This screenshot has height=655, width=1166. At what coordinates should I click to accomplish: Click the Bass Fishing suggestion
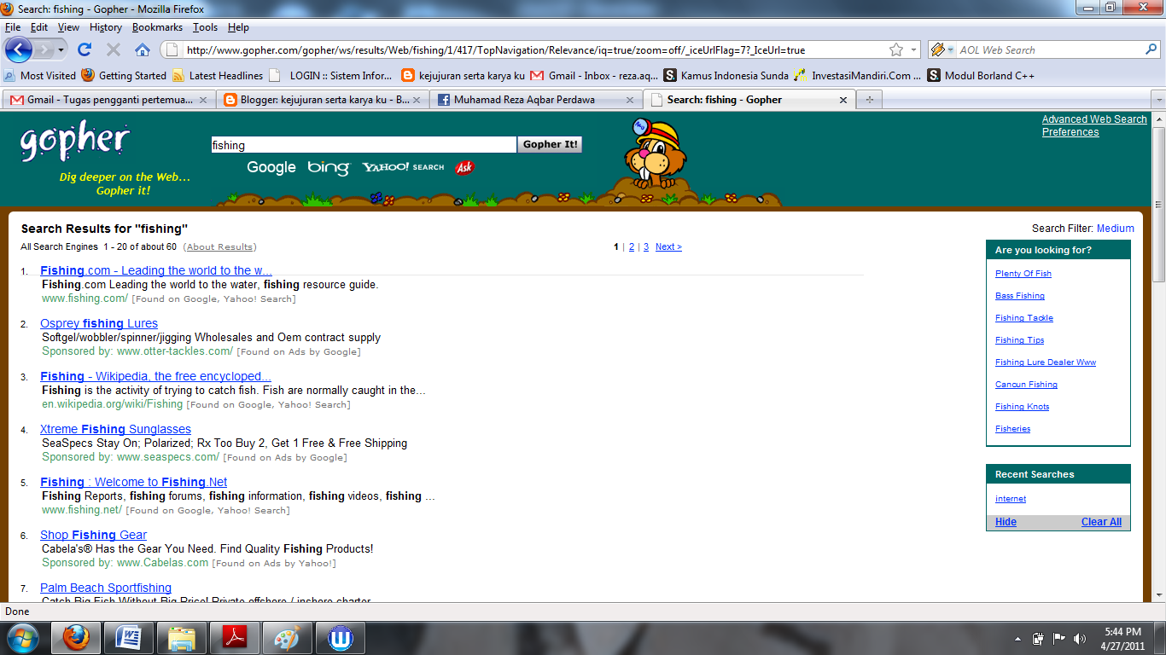coord(1020,296)
